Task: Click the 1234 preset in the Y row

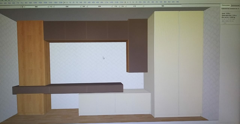Action: coord(107,2)
